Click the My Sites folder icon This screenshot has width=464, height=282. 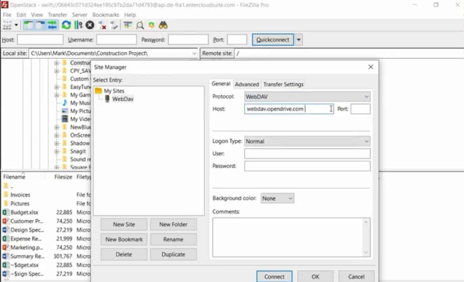pyautogui.click(x=99, y=90)
